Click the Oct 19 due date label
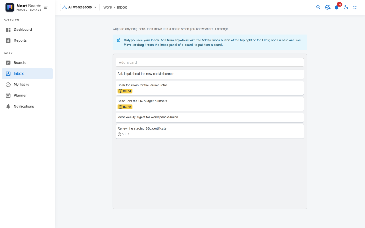 [123, 134]
